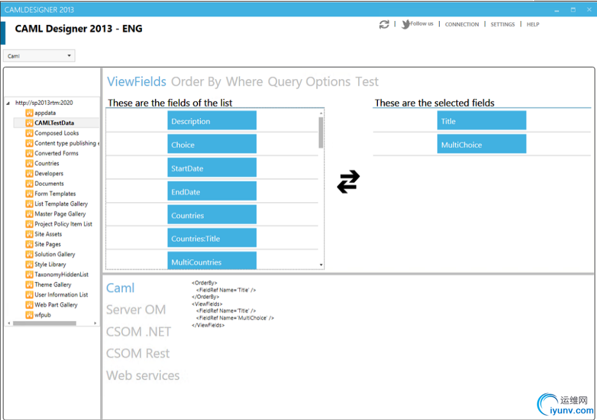Open the CONNECTION link
This screenshot has height=420, width=597.
click(x=462, y=24)
